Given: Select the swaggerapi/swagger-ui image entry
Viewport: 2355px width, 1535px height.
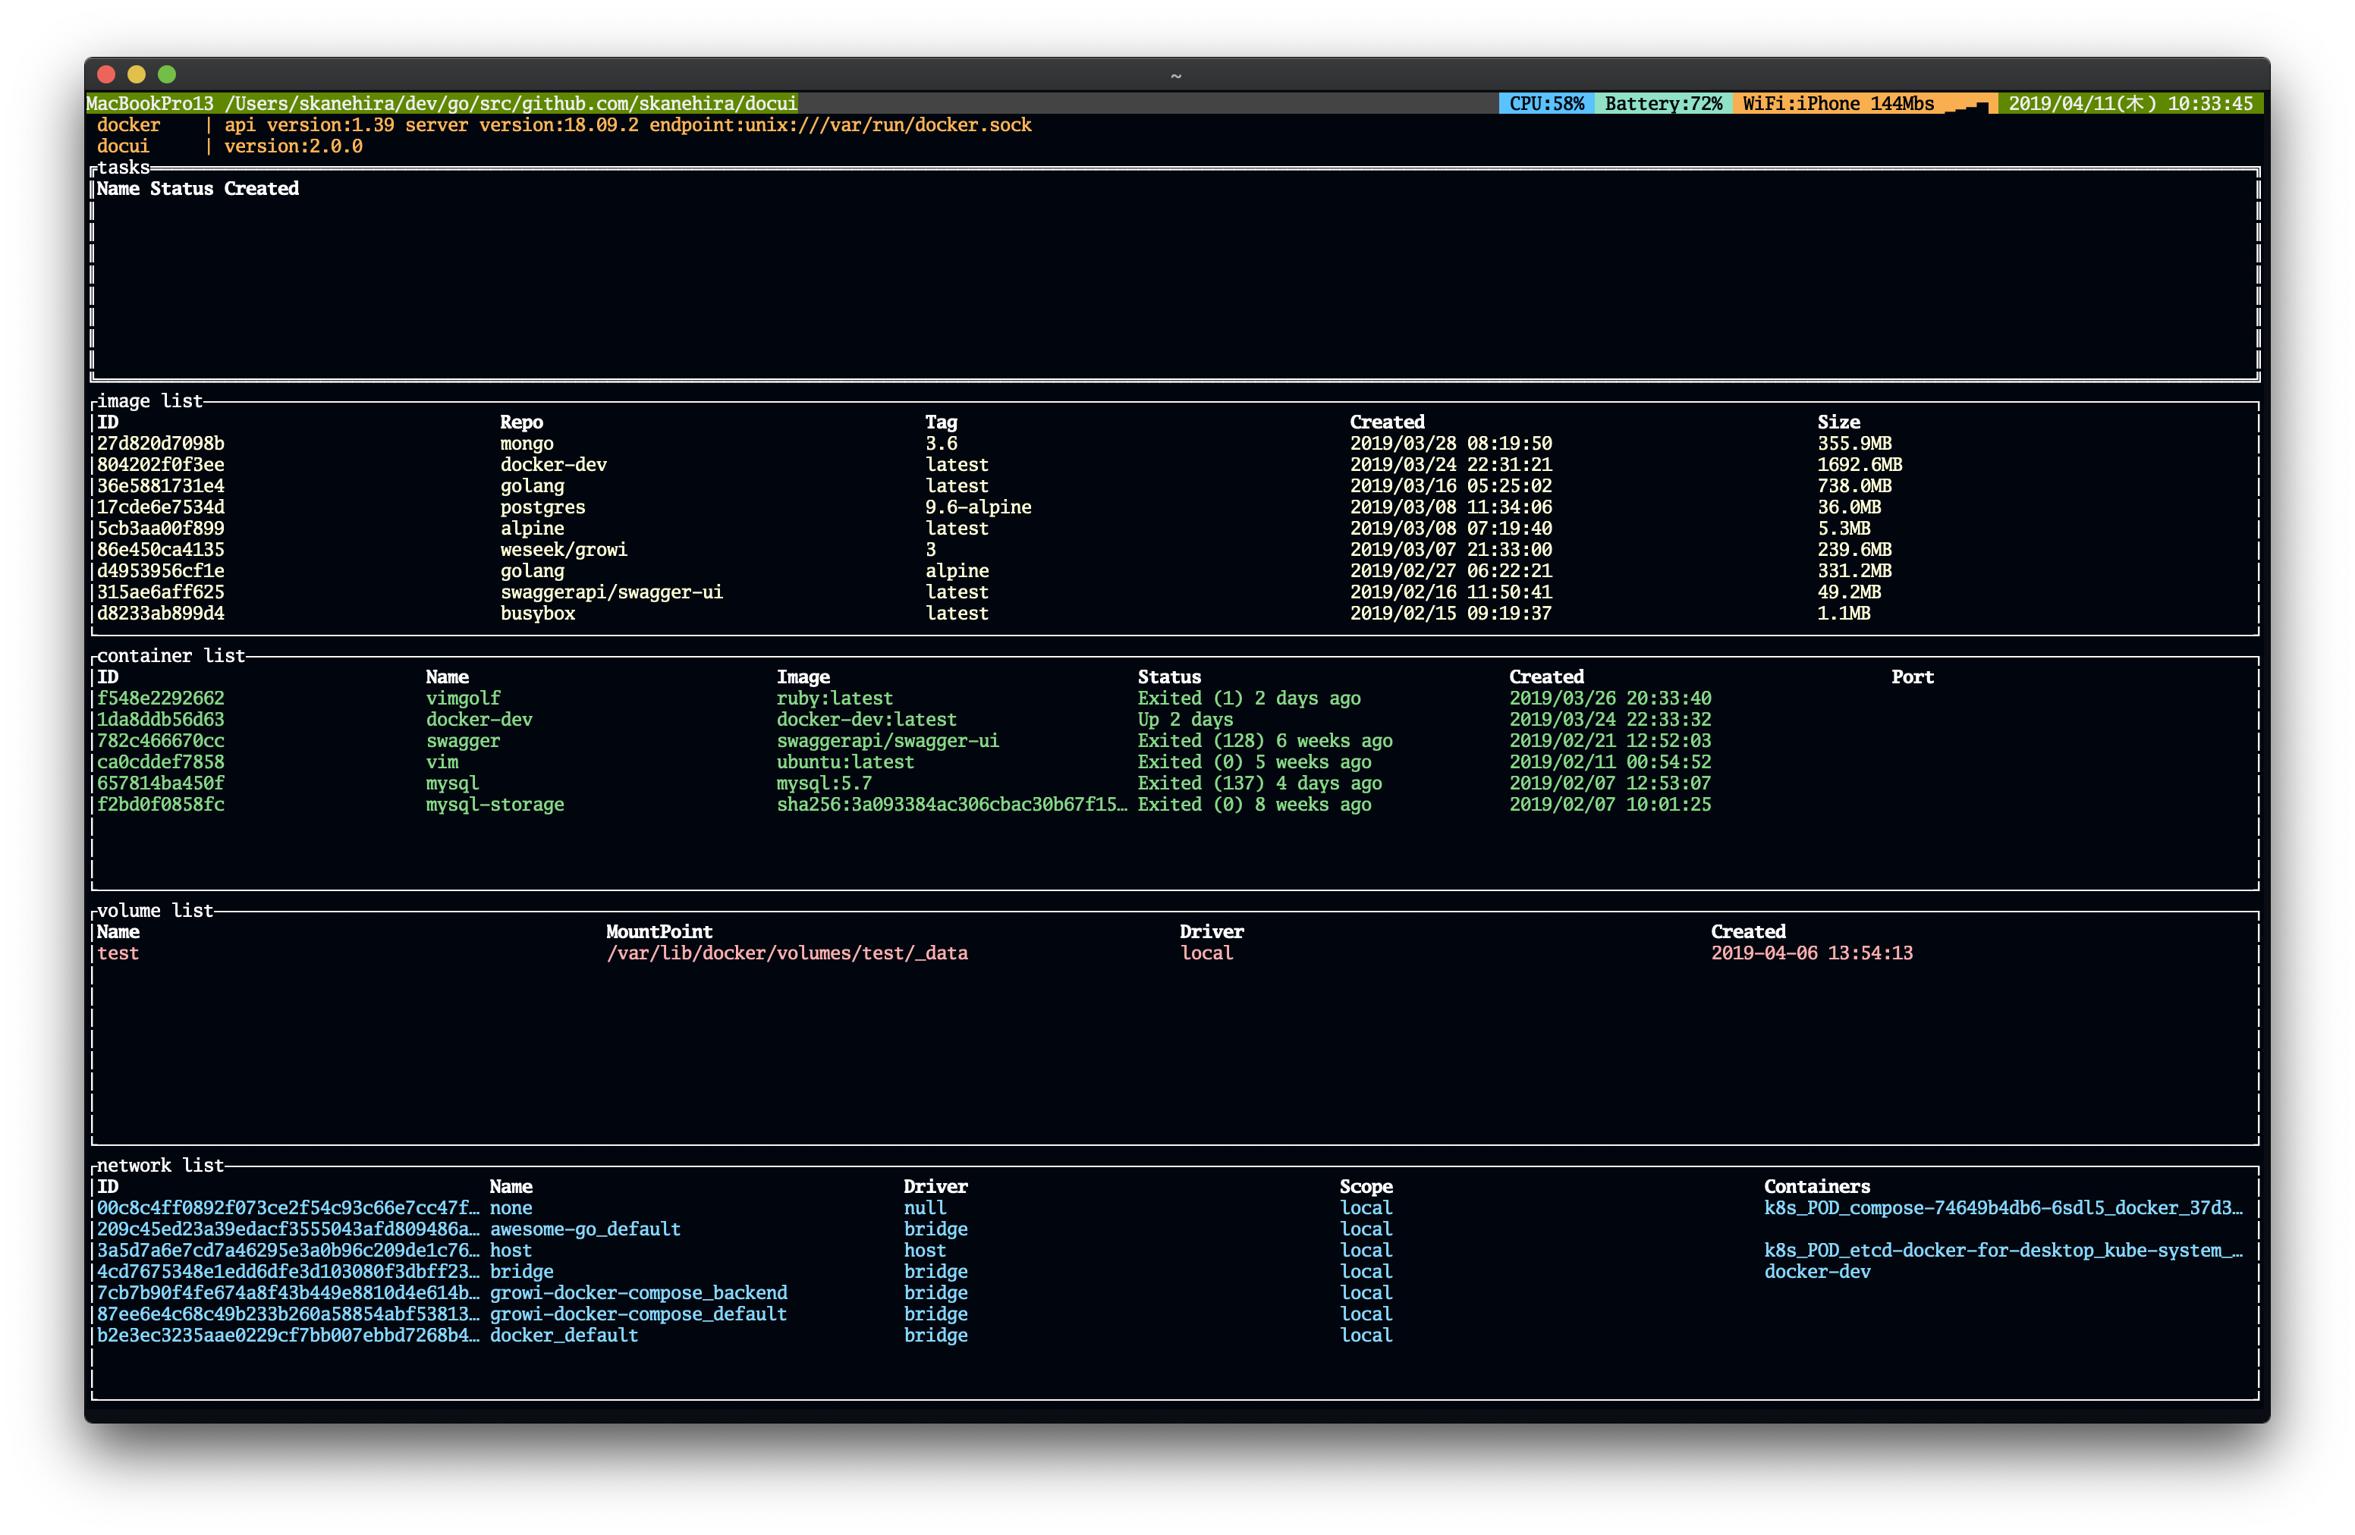Looking at the screenshot, I should click(x=611, y=592).
